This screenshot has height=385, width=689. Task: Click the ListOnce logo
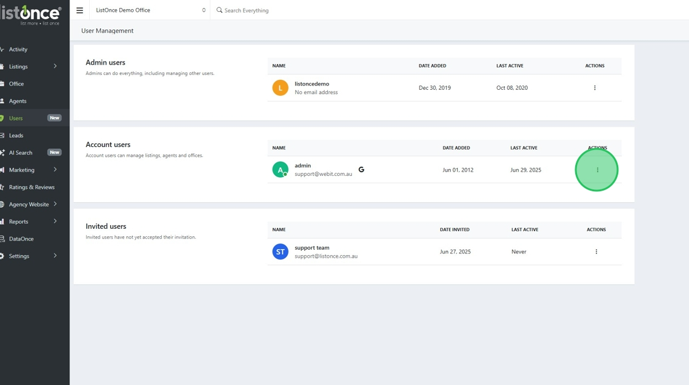click(32, 15)
